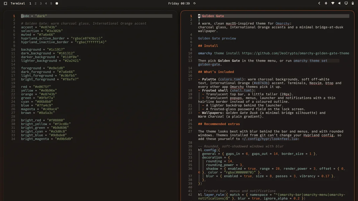Click the 'Wallpapers:' bullet label
The height and width of the screenshot is (201, 358).
(213, 113)
